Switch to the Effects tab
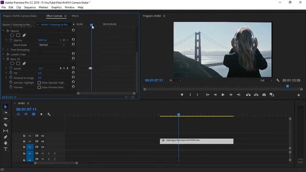This screenshot has width=306, height=172. point(75,16)
